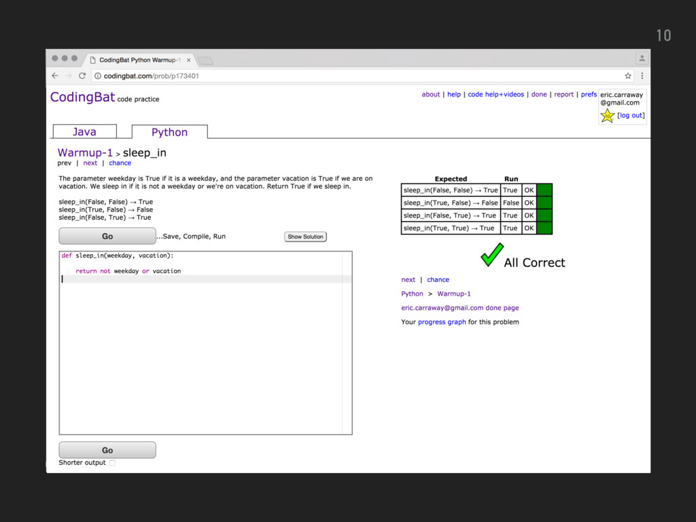Image resolution: width=696 pixels, height=522 pixels.
Task: Click the 'All Correct' text
Action: click(x=534, y=263)
